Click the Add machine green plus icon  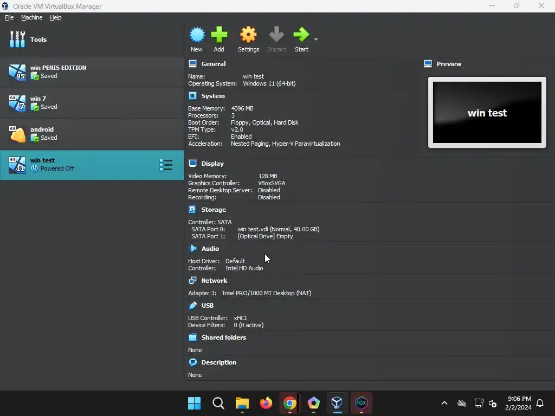tap(219, 35)
